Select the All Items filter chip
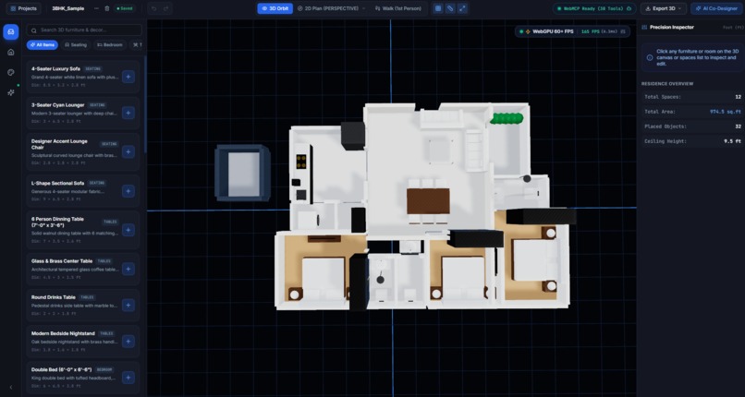The image size is (745, 397). pyautogui.click(x=43, y=45)
